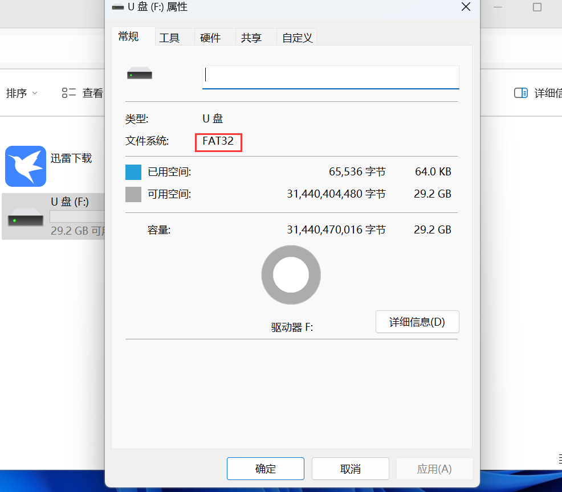Image resolution: width=562 pixels, height=492 pixels.
Task: Click the 取消 button
Action: click(351, 469)
